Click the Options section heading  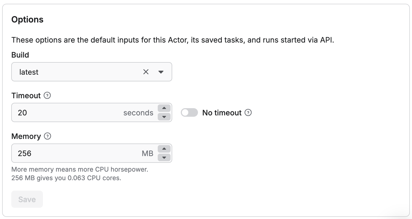pos(27,19)
